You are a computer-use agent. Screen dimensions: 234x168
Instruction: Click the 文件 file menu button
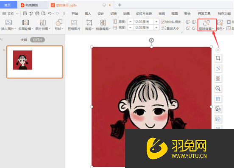[x=8, y=14]
